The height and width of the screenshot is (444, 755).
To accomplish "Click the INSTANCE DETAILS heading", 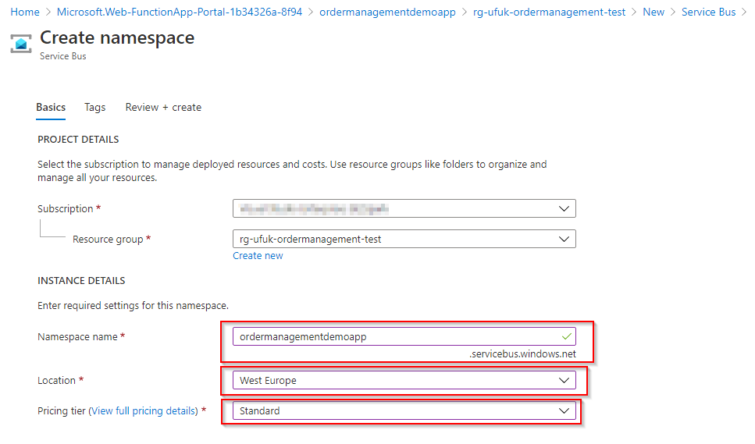I will click(81, 280).
